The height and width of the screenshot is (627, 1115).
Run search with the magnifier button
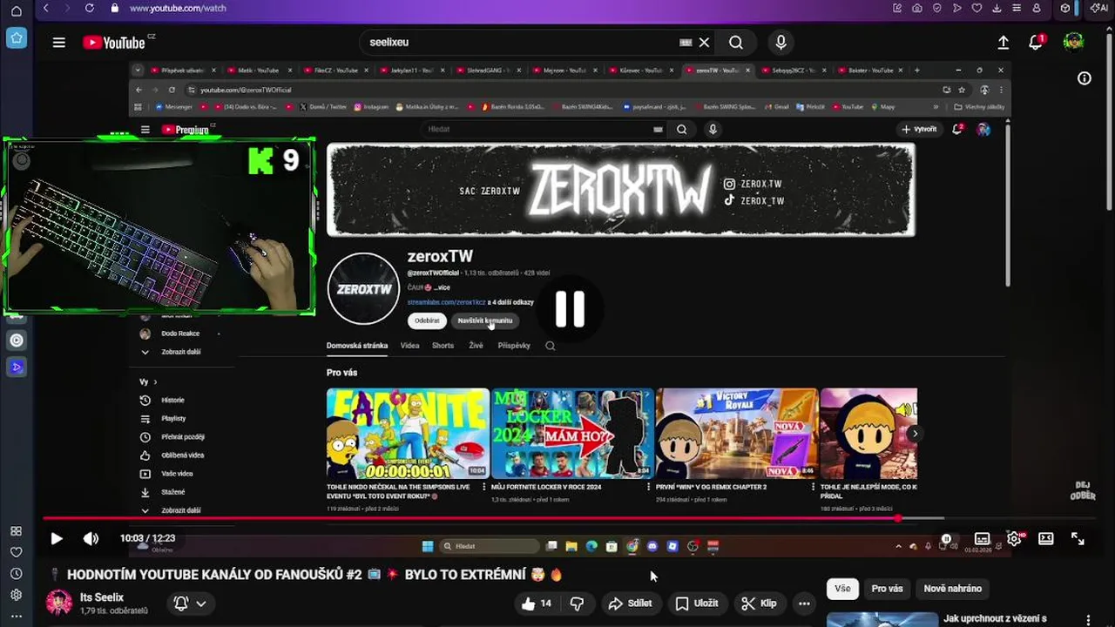736,42
